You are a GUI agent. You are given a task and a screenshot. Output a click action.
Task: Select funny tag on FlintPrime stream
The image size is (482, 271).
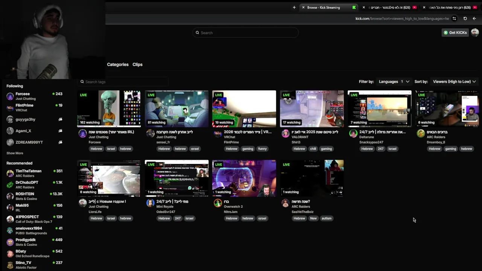tap(262, 149)
